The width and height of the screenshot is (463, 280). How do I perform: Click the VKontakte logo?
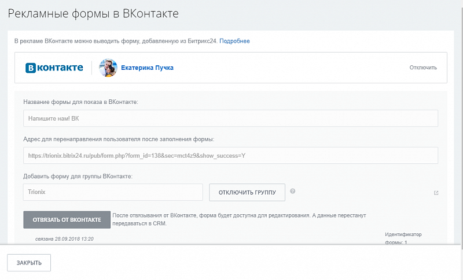tap(54, 68)
